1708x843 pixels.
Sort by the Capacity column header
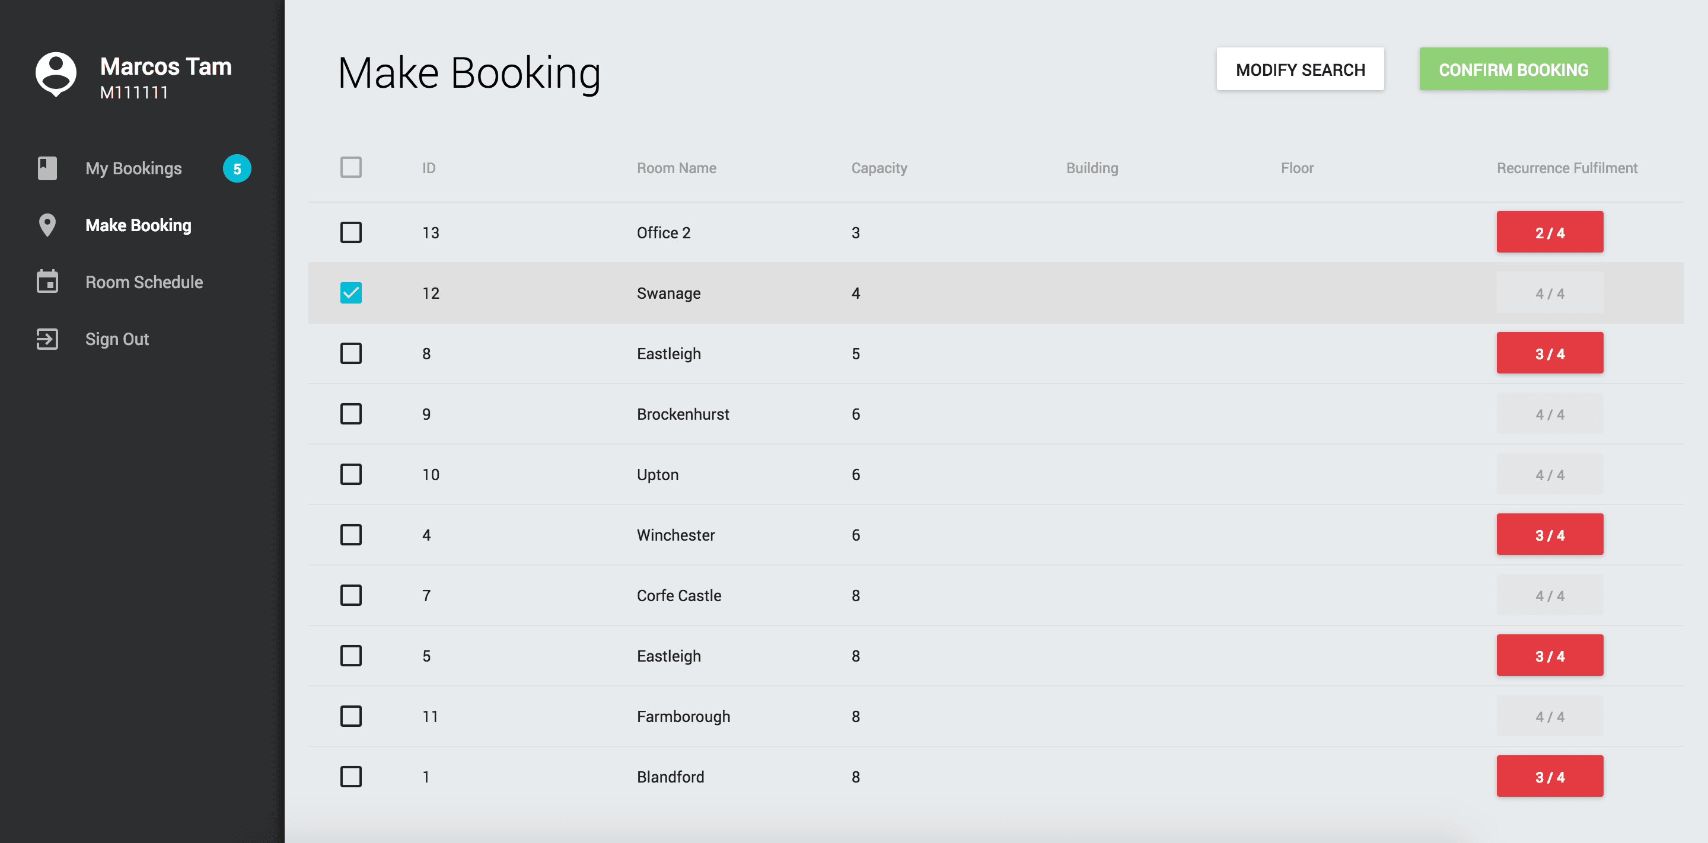click(878, 168)
